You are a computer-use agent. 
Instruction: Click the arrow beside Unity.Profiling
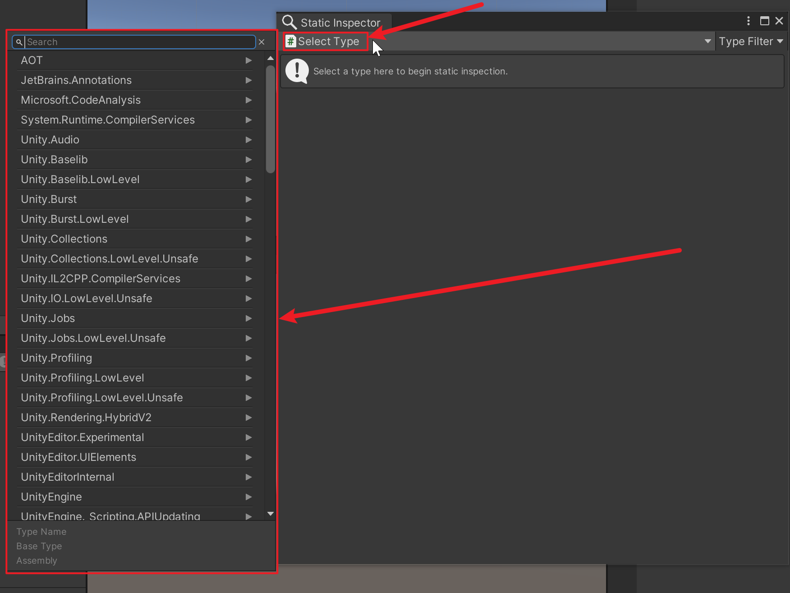pyautogui.click(x=248, y=358)
